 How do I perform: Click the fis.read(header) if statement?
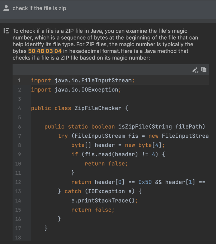pos(118,154)
